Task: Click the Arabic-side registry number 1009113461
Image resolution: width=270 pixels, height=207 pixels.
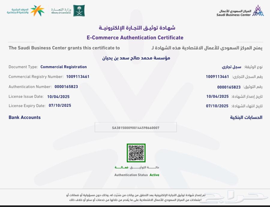Action: 217,77
